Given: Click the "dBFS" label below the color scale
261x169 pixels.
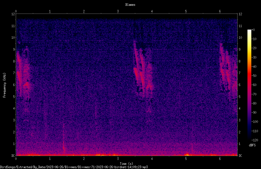Looking at the screenshot, I should coord(252,145).
